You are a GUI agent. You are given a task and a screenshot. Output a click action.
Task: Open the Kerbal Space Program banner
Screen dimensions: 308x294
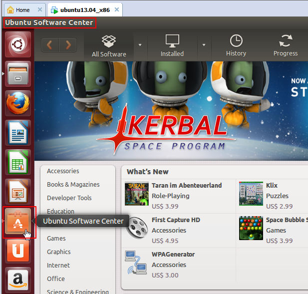pos(171,111)
